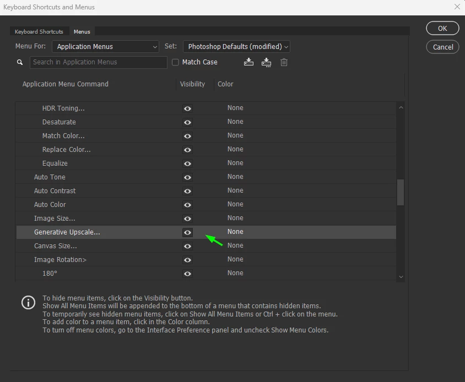
Task: Hide the Equalize menu item
Action: pyautogui.click(x=187, y=163)
